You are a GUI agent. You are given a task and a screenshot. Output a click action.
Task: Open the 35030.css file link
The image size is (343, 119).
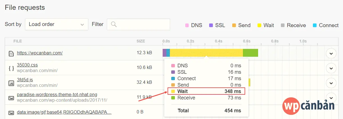tap(27, 65)
